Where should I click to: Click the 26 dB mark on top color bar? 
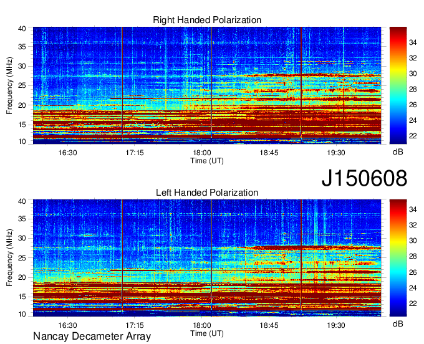coord(413,105)
